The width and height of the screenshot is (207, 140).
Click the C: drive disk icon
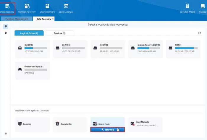tap(20, 48)
